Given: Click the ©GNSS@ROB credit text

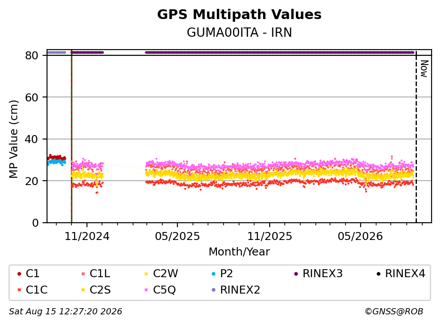Looking at the screenshot, I should 394,311.
